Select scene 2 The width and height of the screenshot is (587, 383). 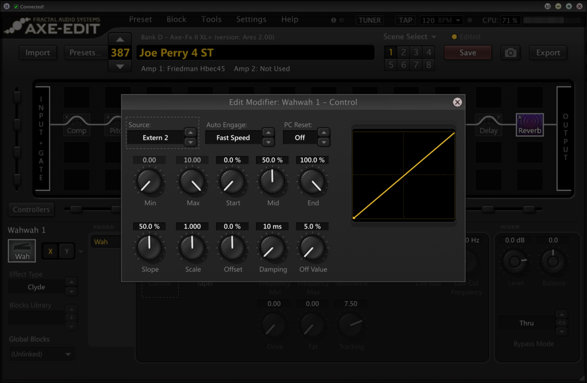coord(404,52)
